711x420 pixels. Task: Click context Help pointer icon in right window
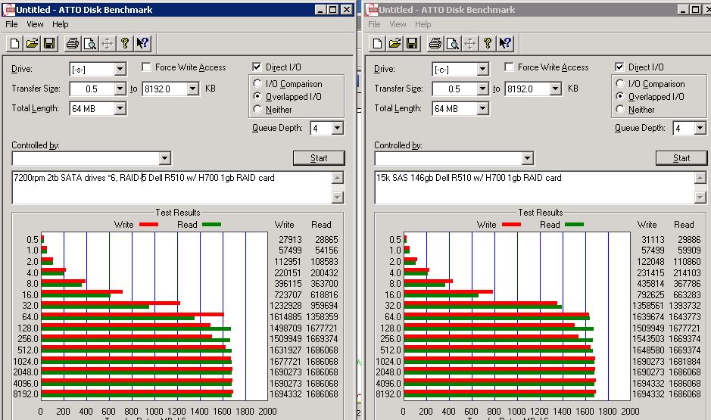pyautogui.click(x=505, y=43)
